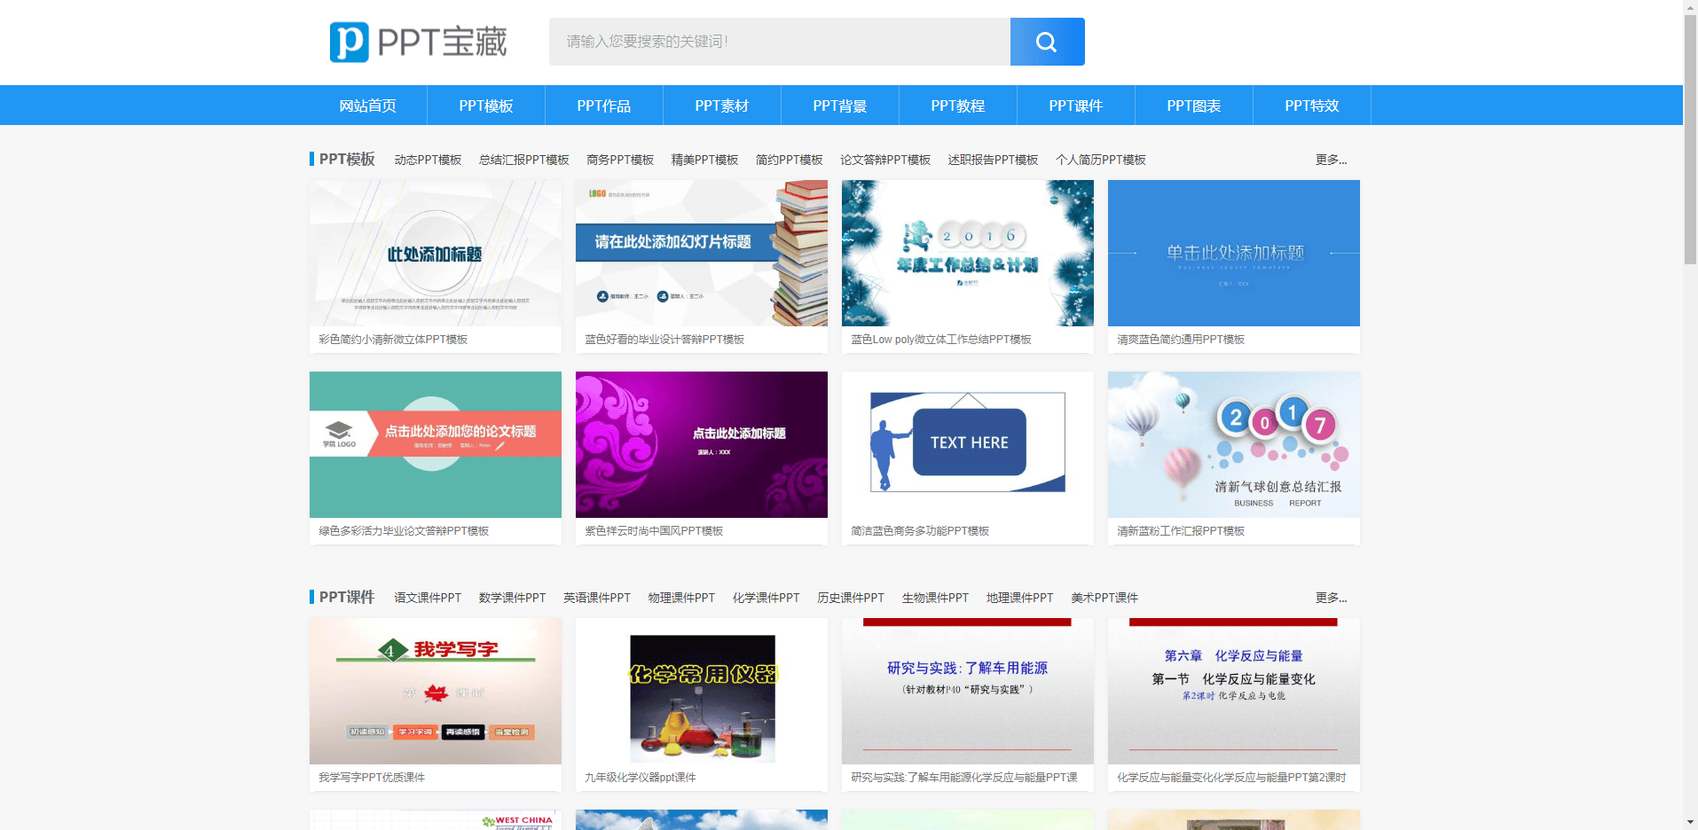
Task: Click the PPT宝藏 site logo
Action: pos(418,42)
